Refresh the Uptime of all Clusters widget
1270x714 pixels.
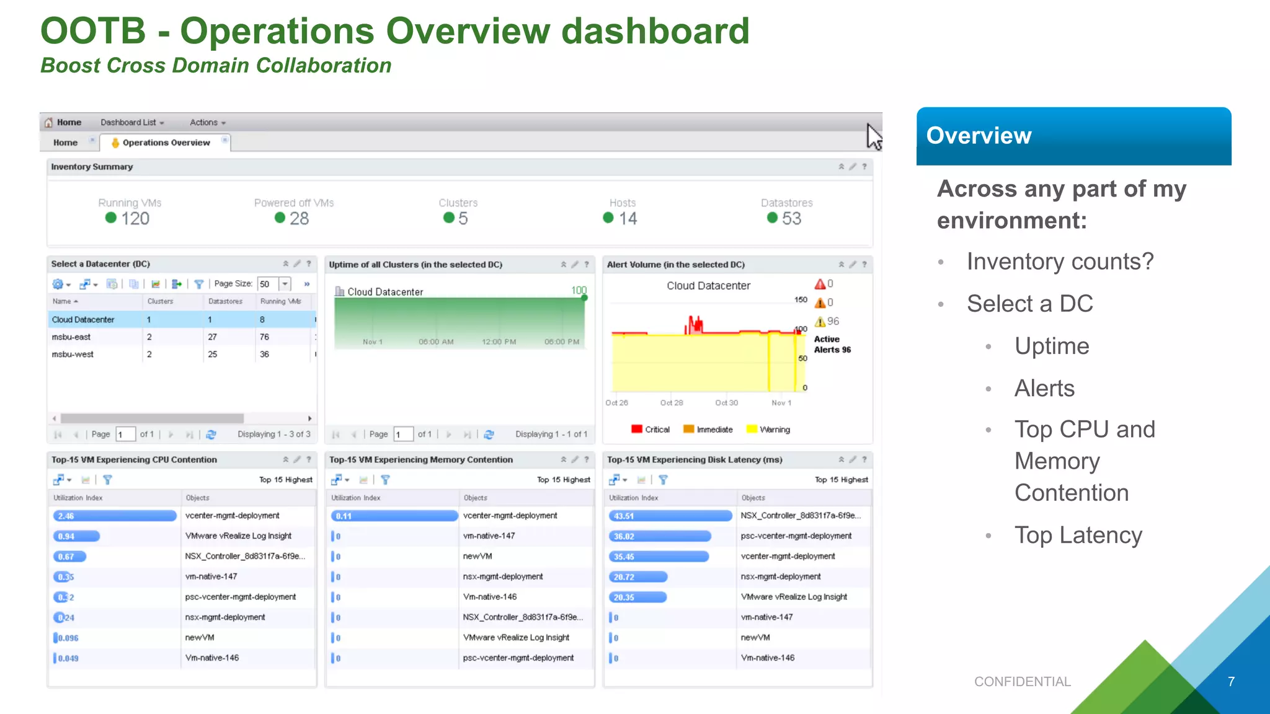(489, 434)
